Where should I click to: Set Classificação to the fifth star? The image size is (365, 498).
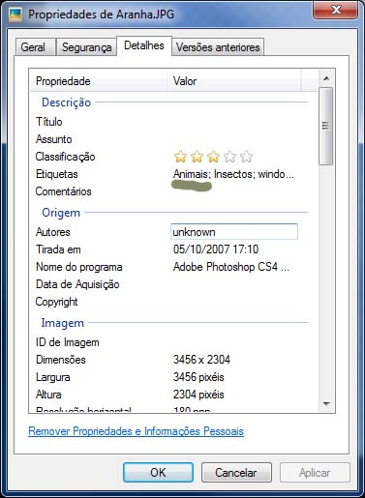click(246, 157)
